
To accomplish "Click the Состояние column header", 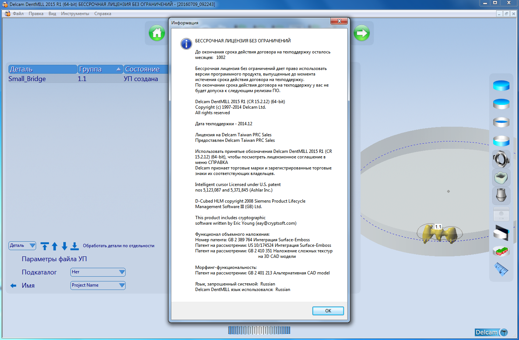I will [146, 69].
